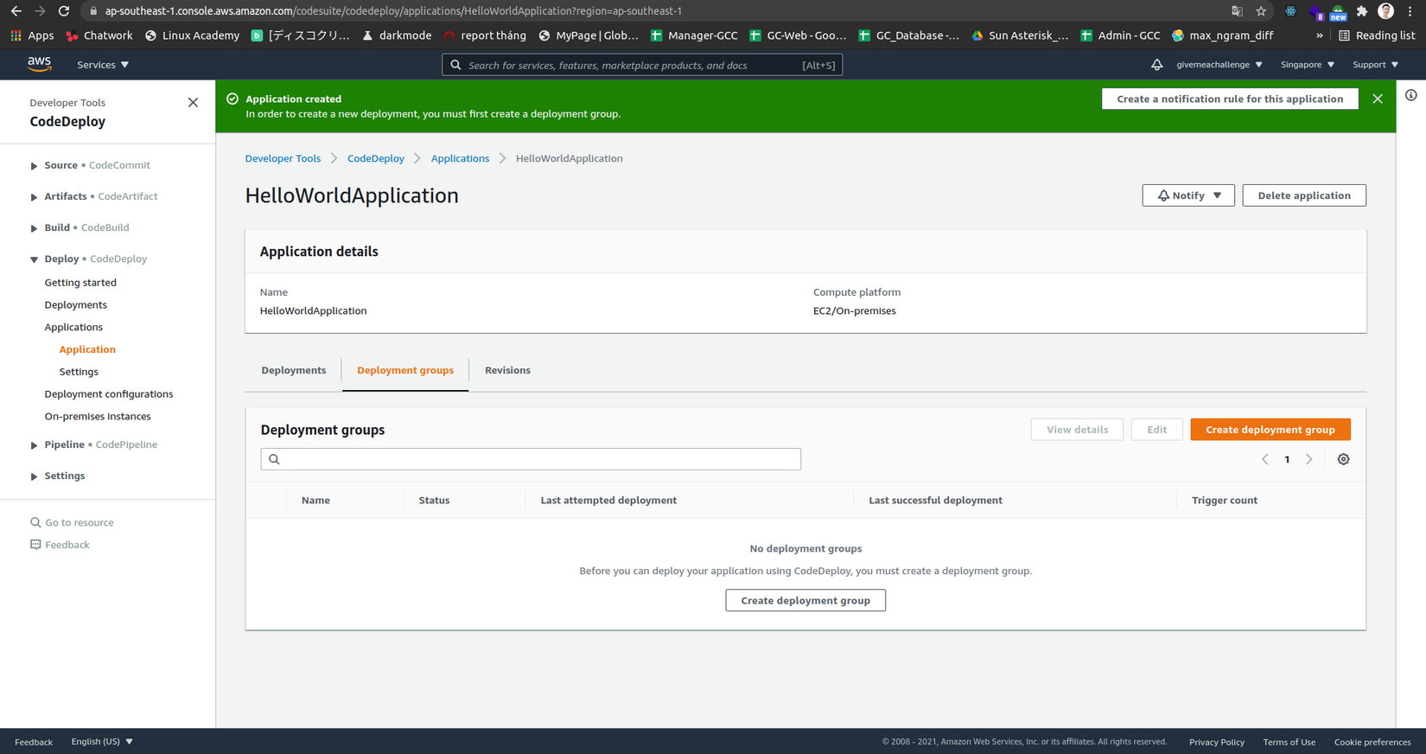1426x754 pixels.
Task: Open the Notify dropdown button
Action: point(1188,195)
